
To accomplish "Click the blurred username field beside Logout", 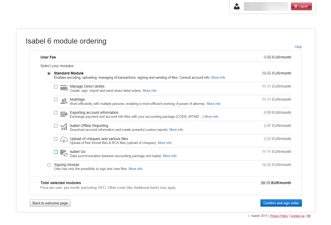I will pos(266,7).
